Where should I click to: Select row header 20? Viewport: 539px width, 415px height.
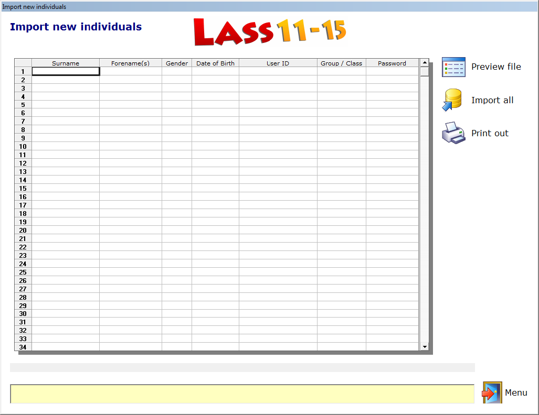(x=23, y=231)
